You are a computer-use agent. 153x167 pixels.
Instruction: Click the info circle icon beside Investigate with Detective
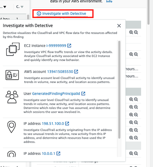pyautogui.click(x=39, y=13)
